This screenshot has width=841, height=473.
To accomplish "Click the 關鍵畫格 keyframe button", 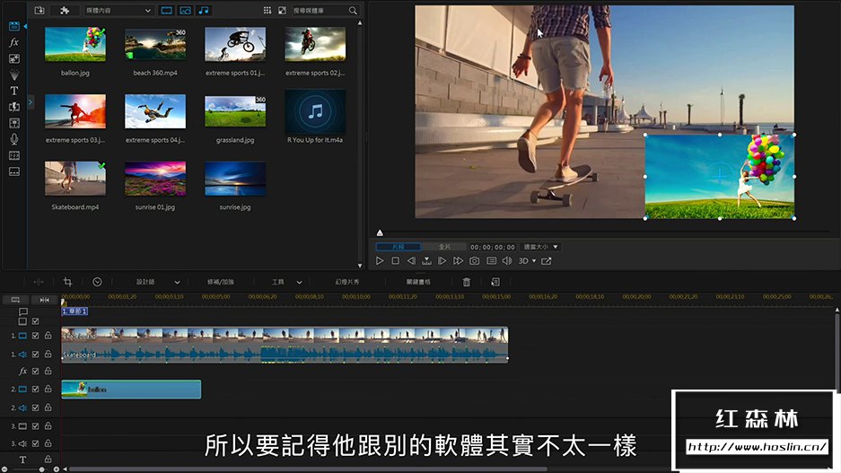I will point(418,282).
